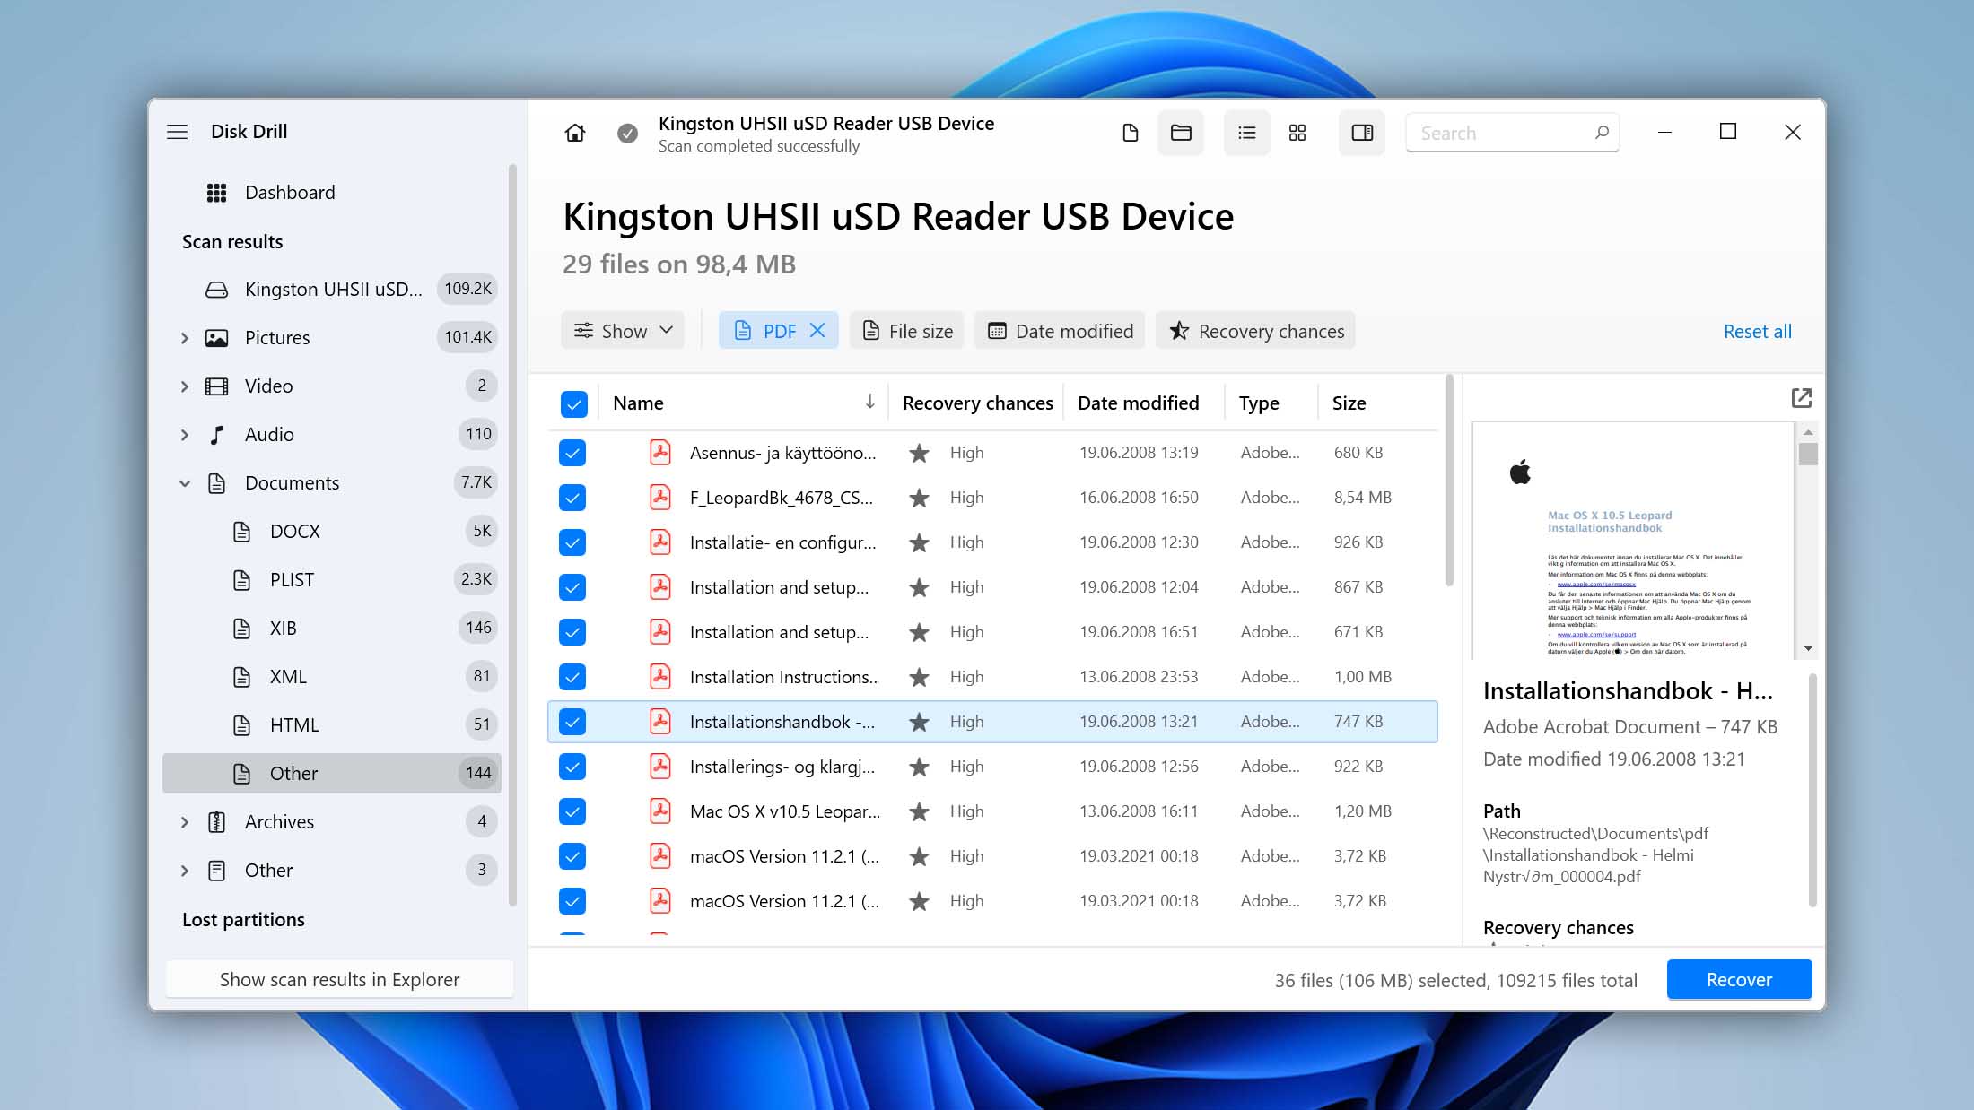
Task: Select XML under Documents
Action: (x=332, y=677)
